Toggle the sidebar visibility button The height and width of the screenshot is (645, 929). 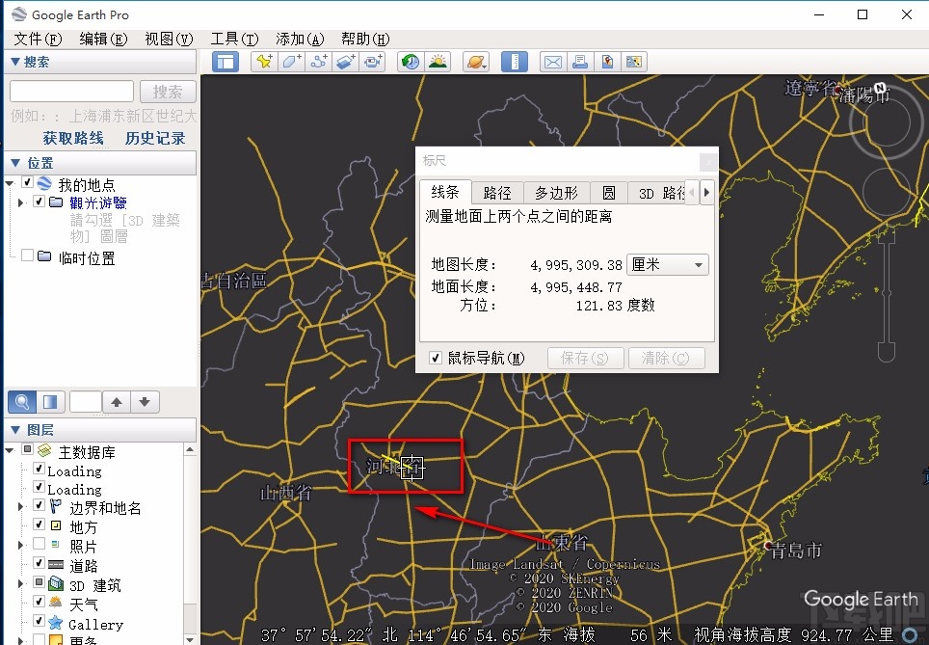click(226, 62)
